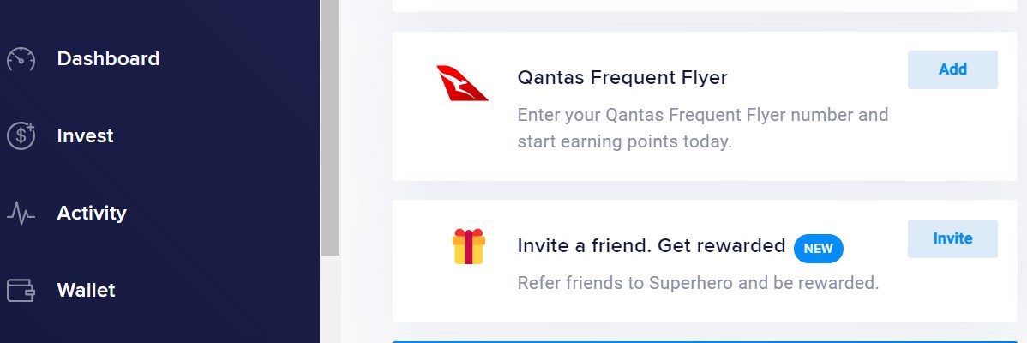Open the Wallet menu label

(x=86, y=290)
